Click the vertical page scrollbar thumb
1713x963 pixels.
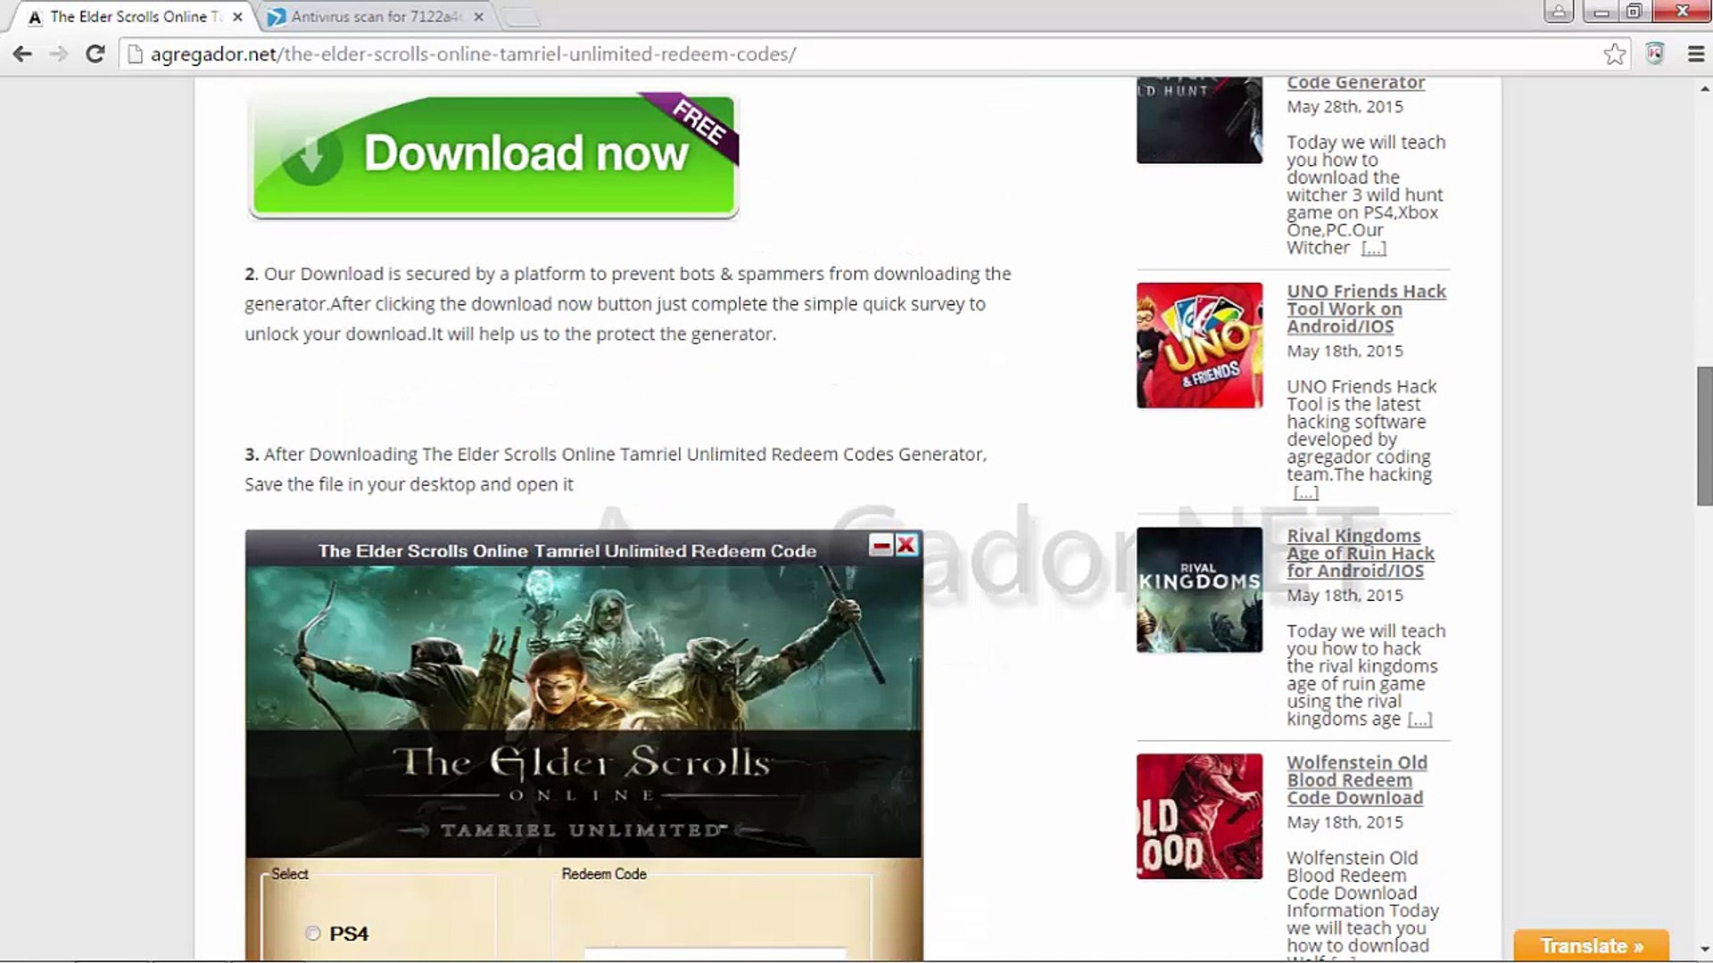[x=1704, y=437]
